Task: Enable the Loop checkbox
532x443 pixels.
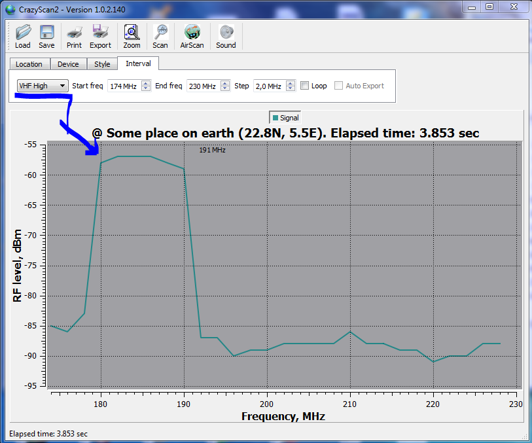Action: [x=305, y=86]
